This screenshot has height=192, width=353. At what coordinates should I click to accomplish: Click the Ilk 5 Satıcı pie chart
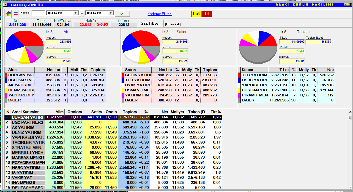(x=141, y=47)
